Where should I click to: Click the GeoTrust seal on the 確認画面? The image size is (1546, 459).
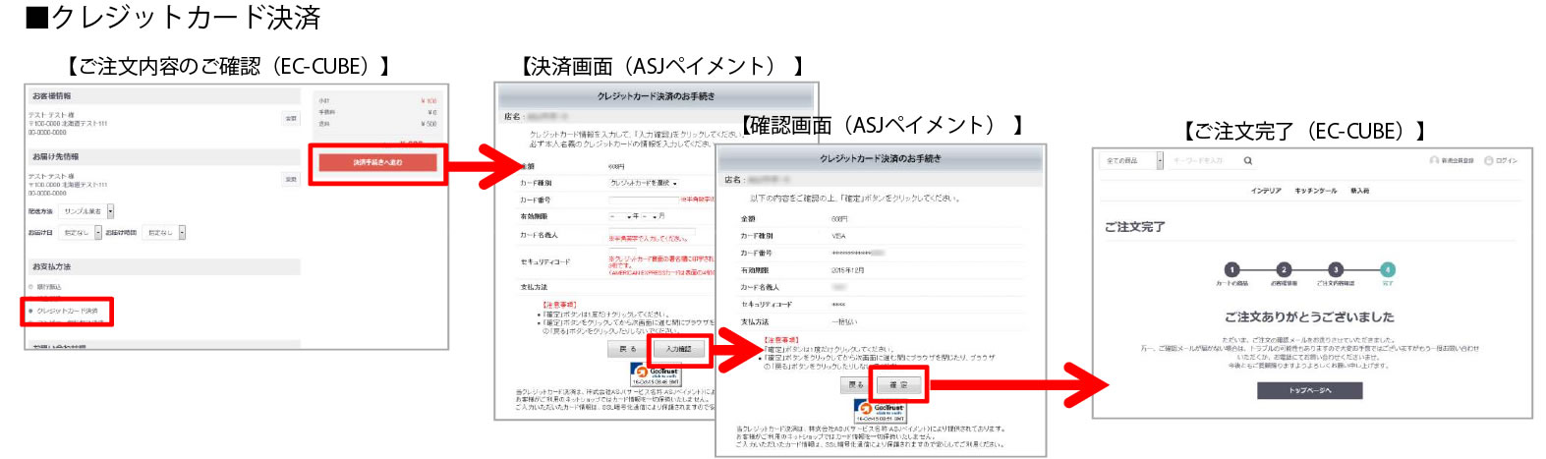[881, 411]
